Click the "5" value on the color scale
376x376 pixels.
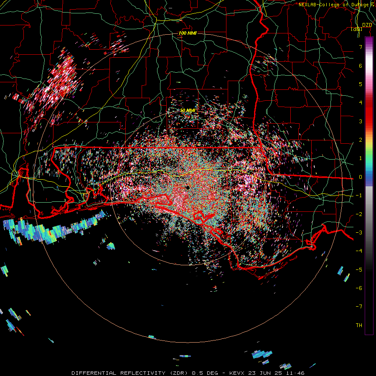(x=361, y=84)
